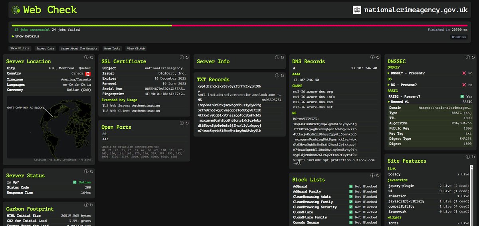This screenshot has height=226, width=479.
Task: Click the green Online checkmark in Server Status
Action: [75, 183]
